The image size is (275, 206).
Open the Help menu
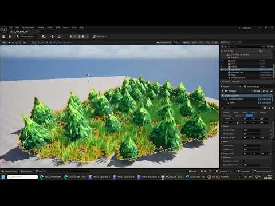coord(81,27)
